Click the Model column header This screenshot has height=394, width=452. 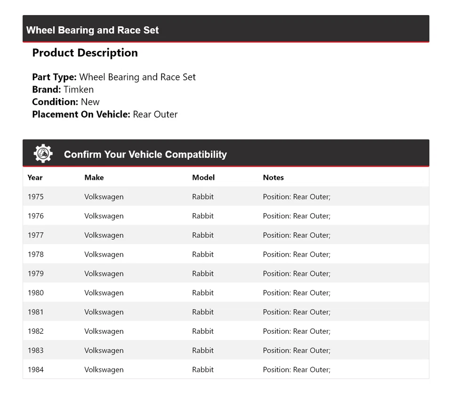click(203, 177)
